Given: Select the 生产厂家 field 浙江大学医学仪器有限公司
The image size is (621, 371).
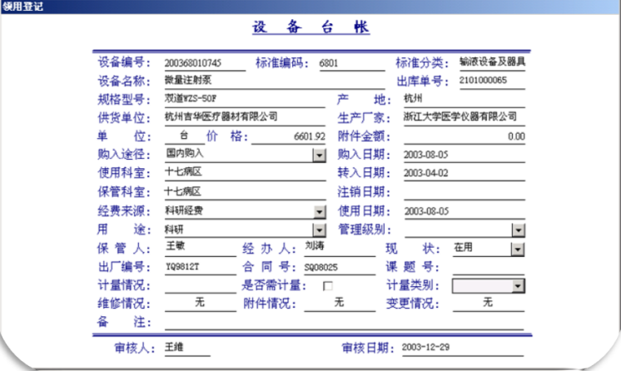Looking at the screenshot, I should (465, 117).
